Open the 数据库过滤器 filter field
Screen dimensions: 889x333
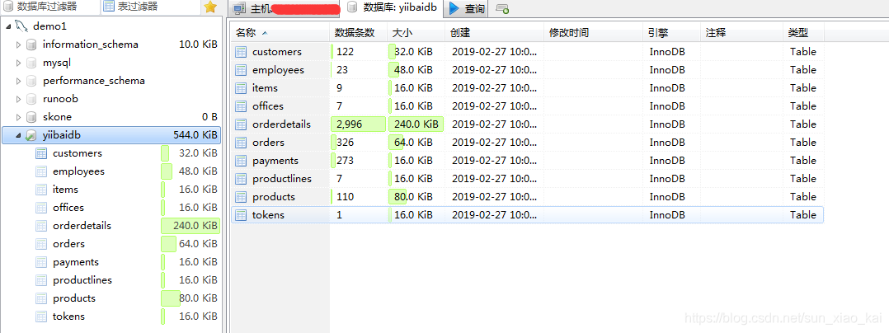[x=49, y=7]
